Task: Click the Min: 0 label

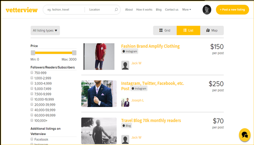Action: click(x=35, y=59)
